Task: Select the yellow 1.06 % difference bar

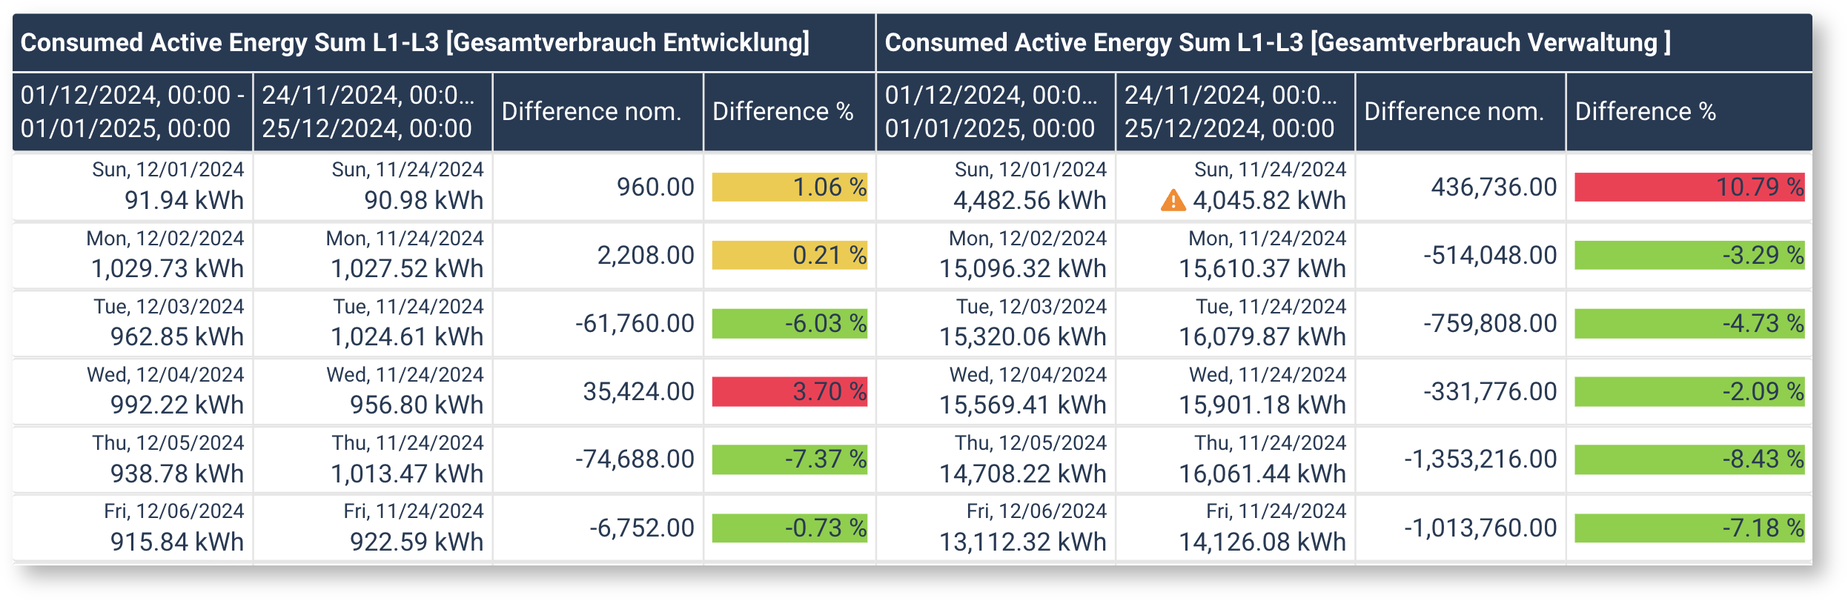Action: [x=789, y=187]
